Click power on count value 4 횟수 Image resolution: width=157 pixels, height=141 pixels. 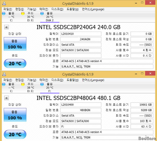(142, 50)
